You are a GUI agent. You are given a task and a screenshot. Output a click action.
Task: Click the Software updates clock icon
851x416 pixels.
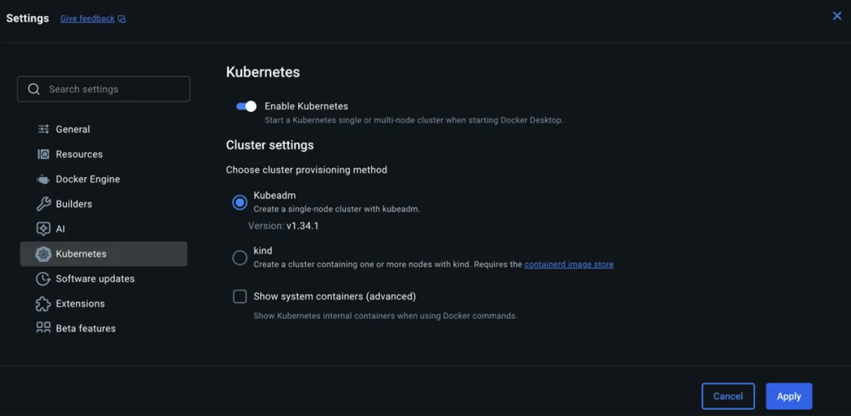pos(44,279)
